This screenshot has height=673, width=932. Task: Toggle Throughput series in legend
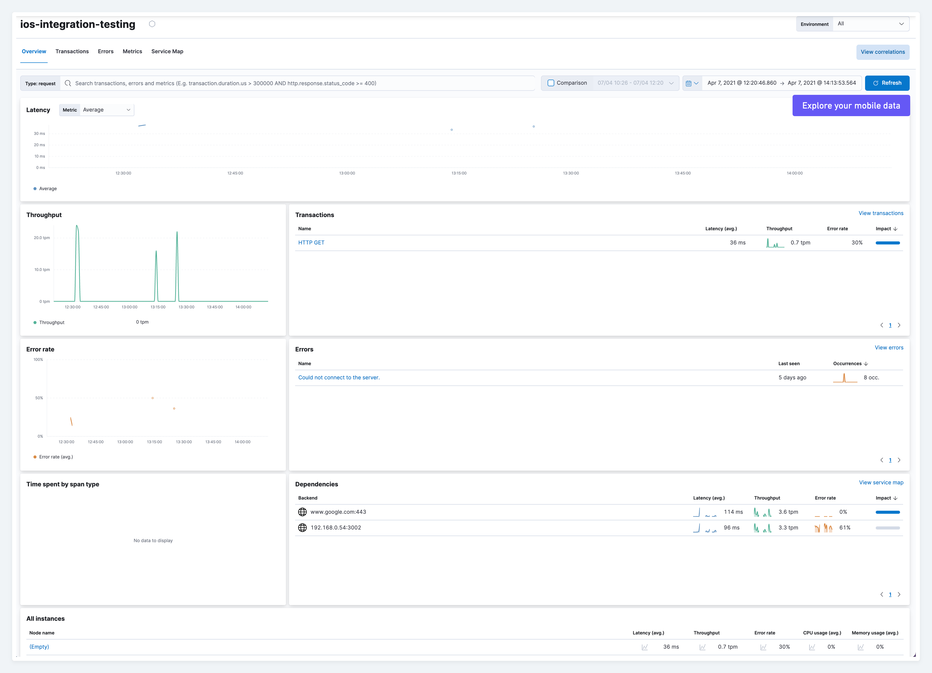pos(51,323)
